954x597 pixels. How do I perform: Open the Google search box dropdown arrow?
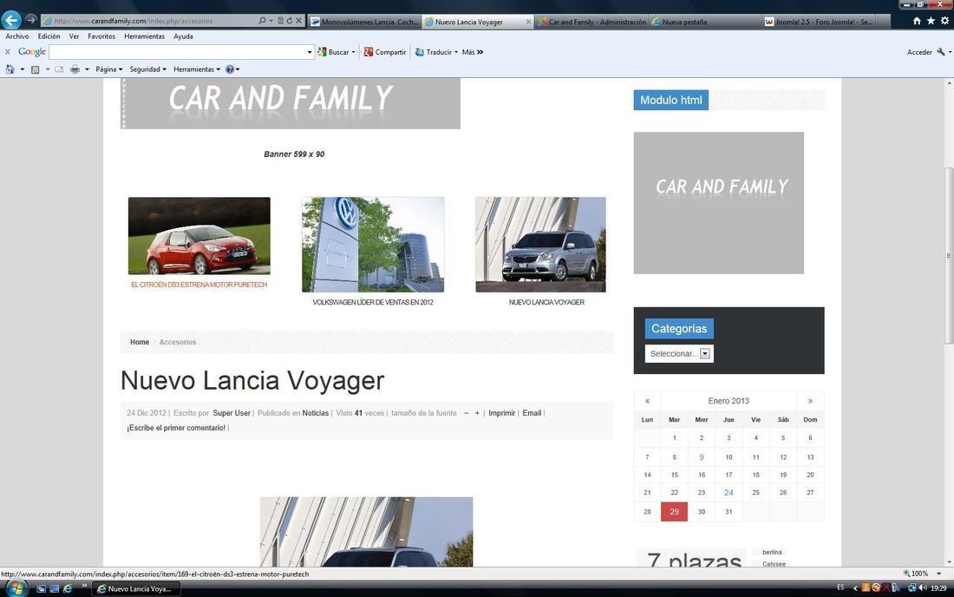pyautogui.click(x=309, y=52)
